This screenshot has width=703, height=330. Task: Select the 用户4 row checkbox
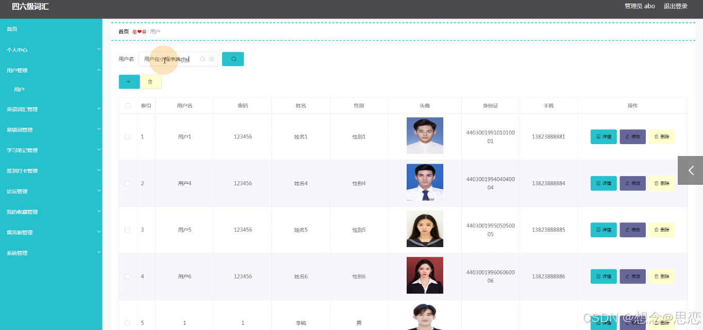127,183
